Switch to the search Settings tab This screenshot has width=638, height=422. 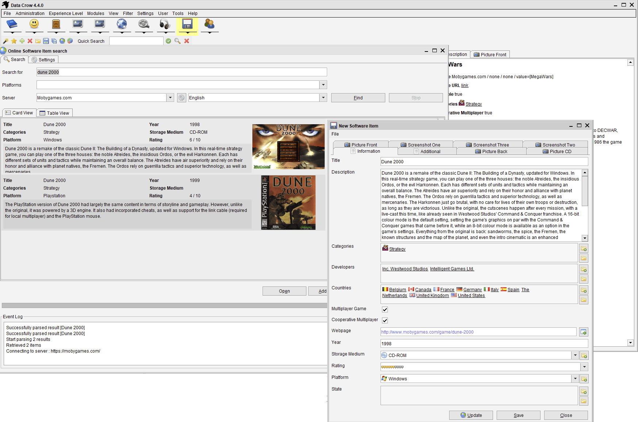point(43,60)
